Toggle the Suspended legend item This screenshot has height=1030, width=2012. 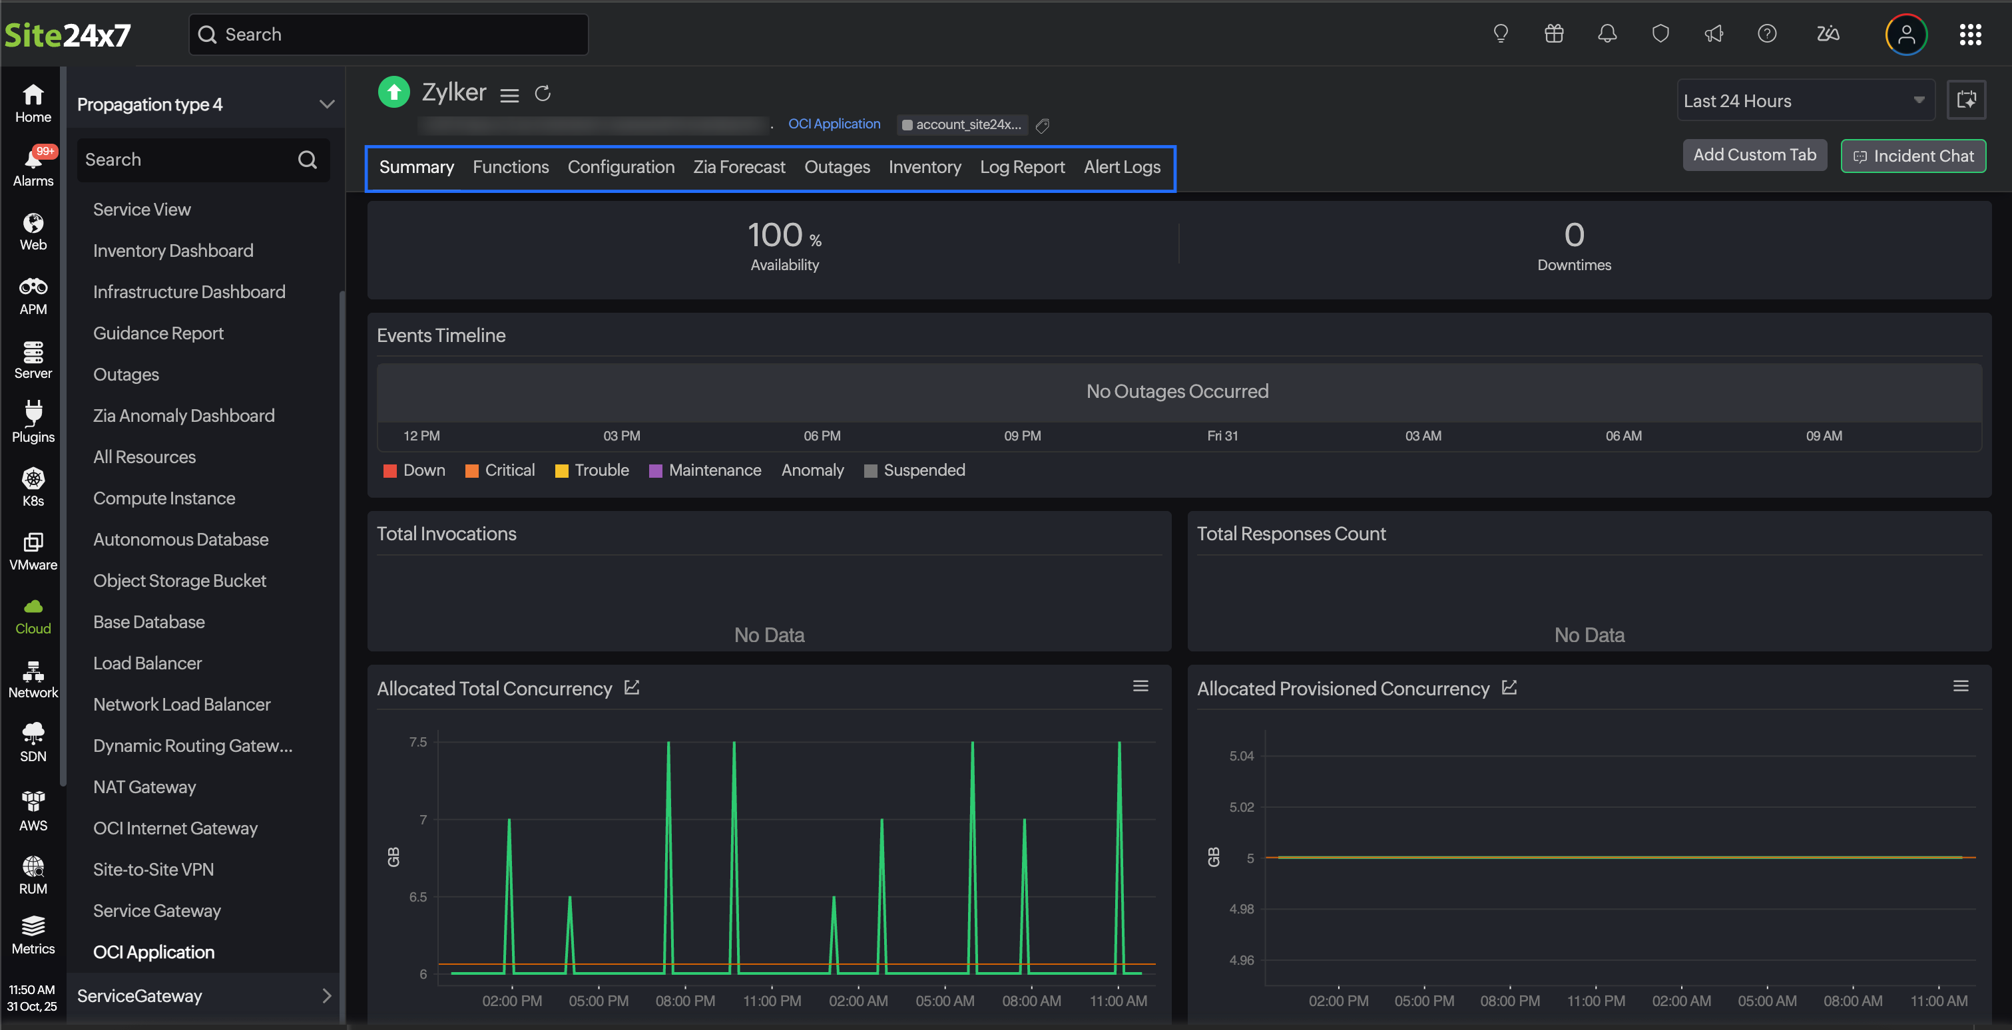coord(915,470)
